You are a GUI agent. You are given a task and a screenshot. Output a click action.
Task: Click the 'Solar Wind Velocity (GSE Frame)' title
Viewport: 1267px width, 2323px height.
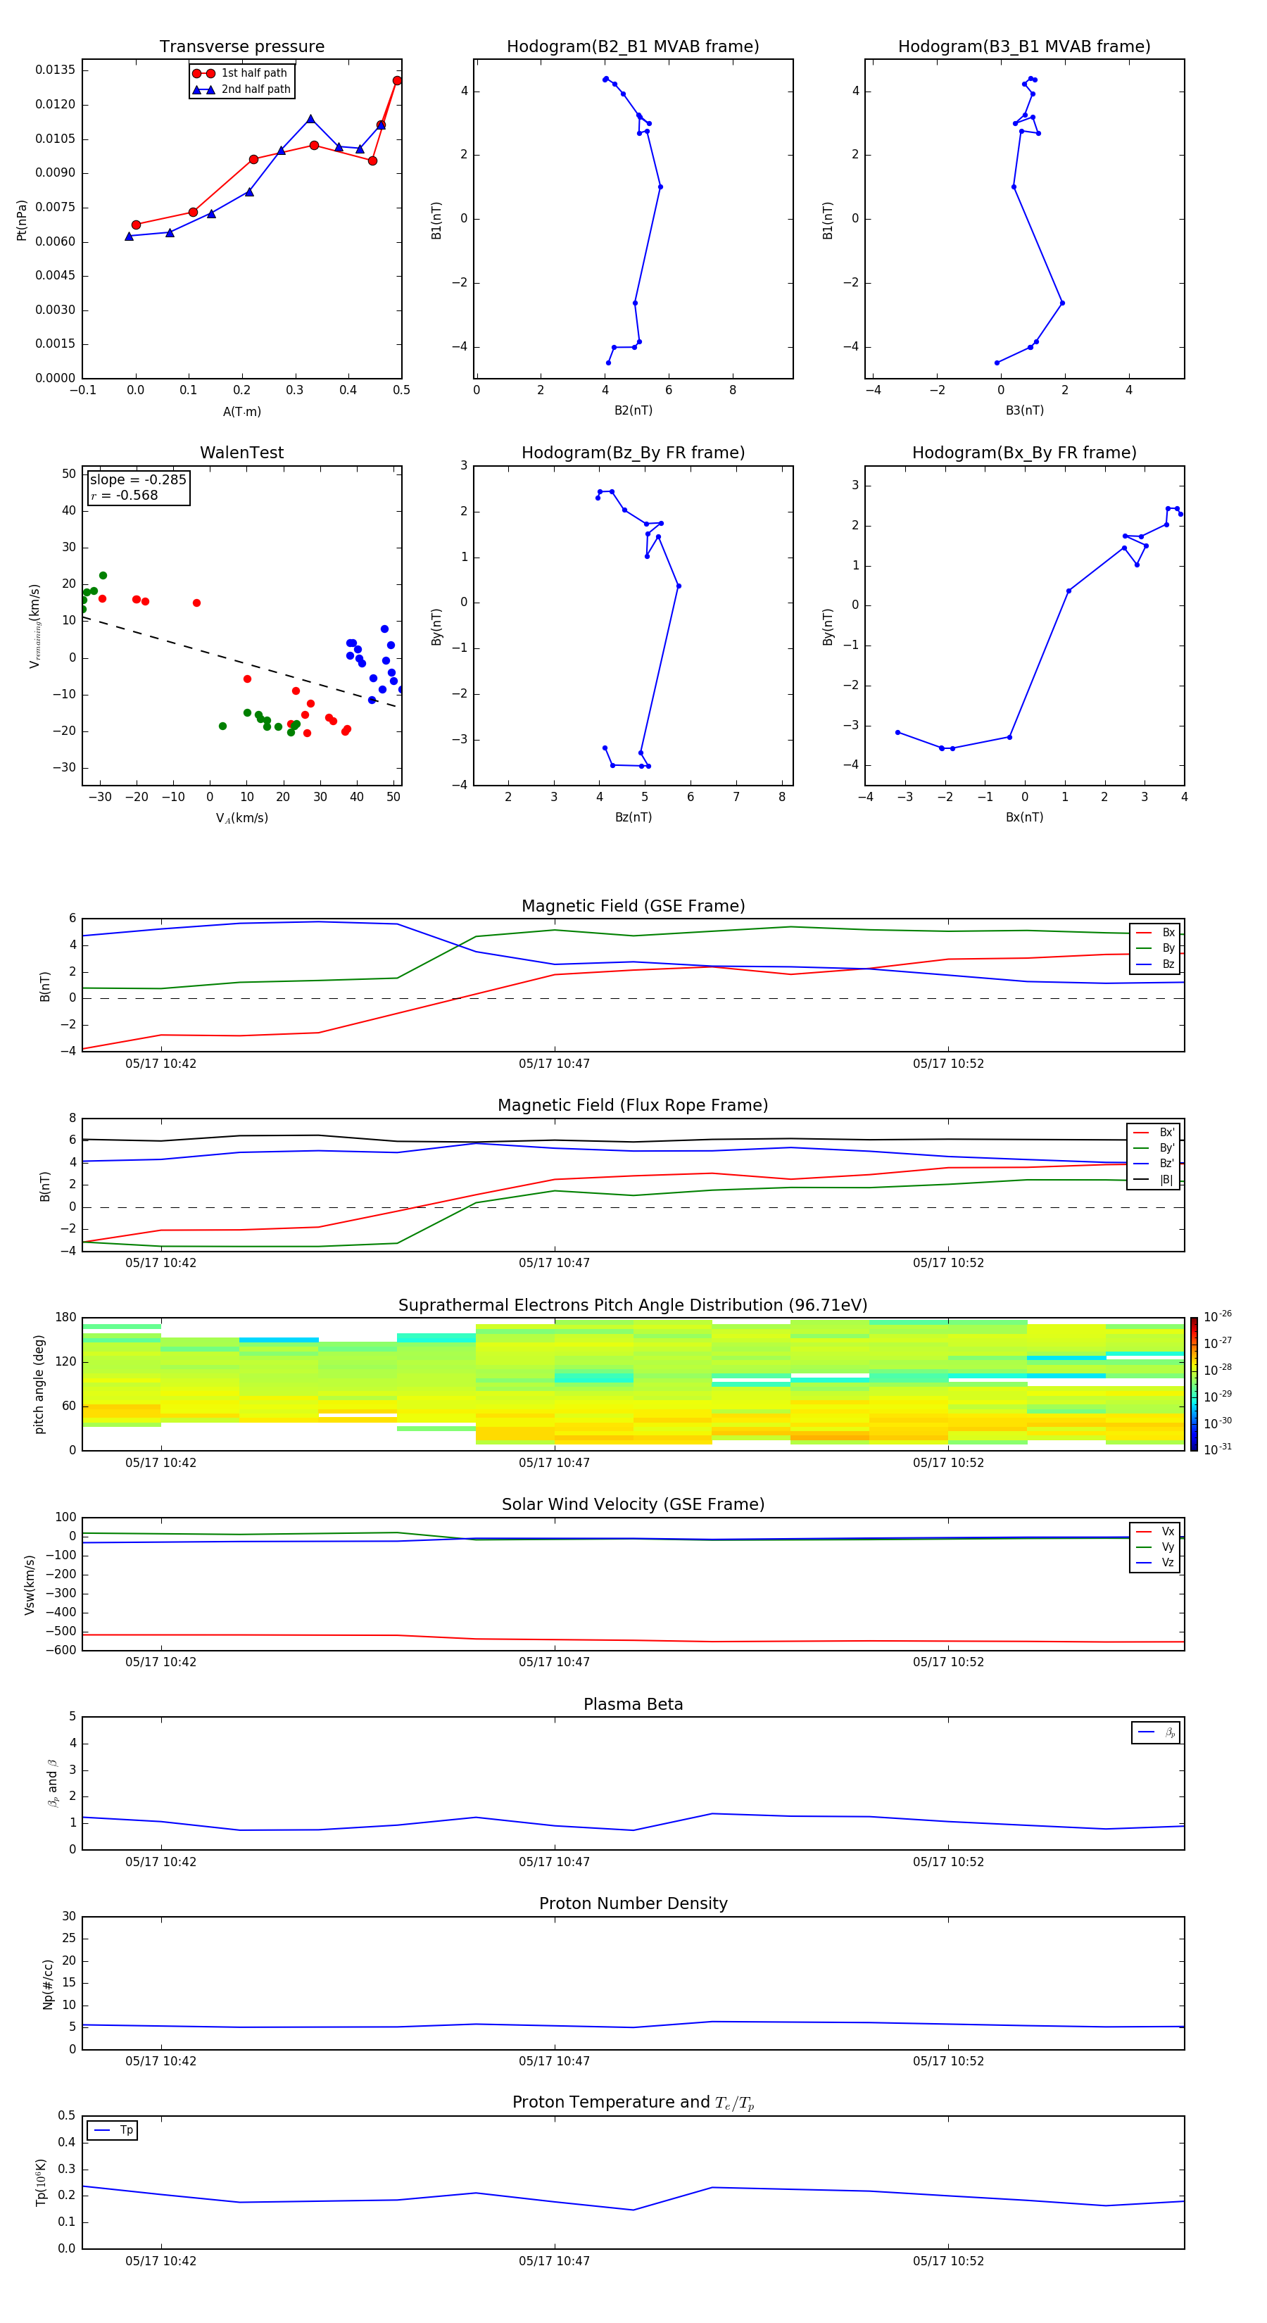(633, 1504)
